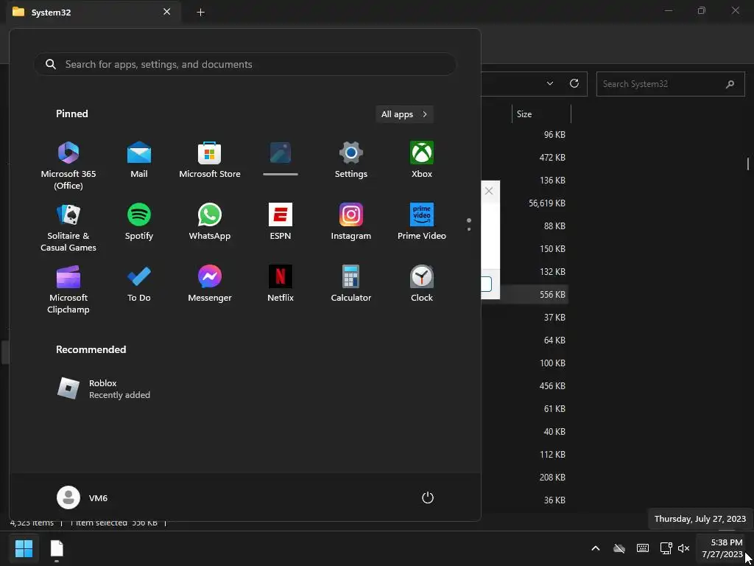Close the System32 tab
The image size is (754, 566).
(x=167, y=12)
